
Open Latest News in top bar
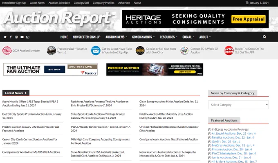37,3
